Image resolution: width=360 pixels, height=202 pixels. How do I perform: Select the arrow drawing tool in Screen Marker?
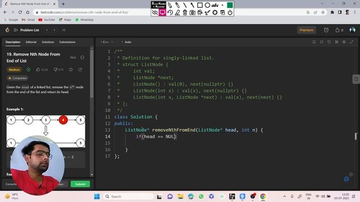coord(192,5)
